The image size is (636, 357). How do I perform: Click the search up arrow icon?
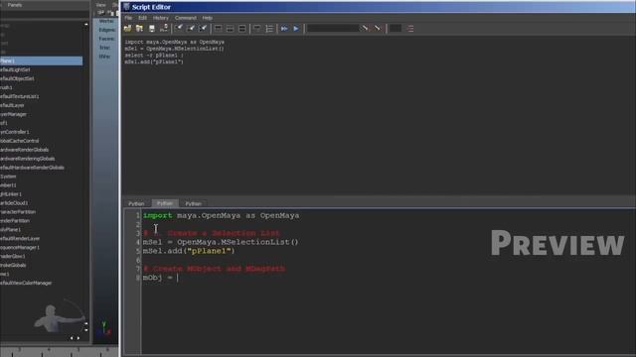pyautogui.click(x=378, y=29)
